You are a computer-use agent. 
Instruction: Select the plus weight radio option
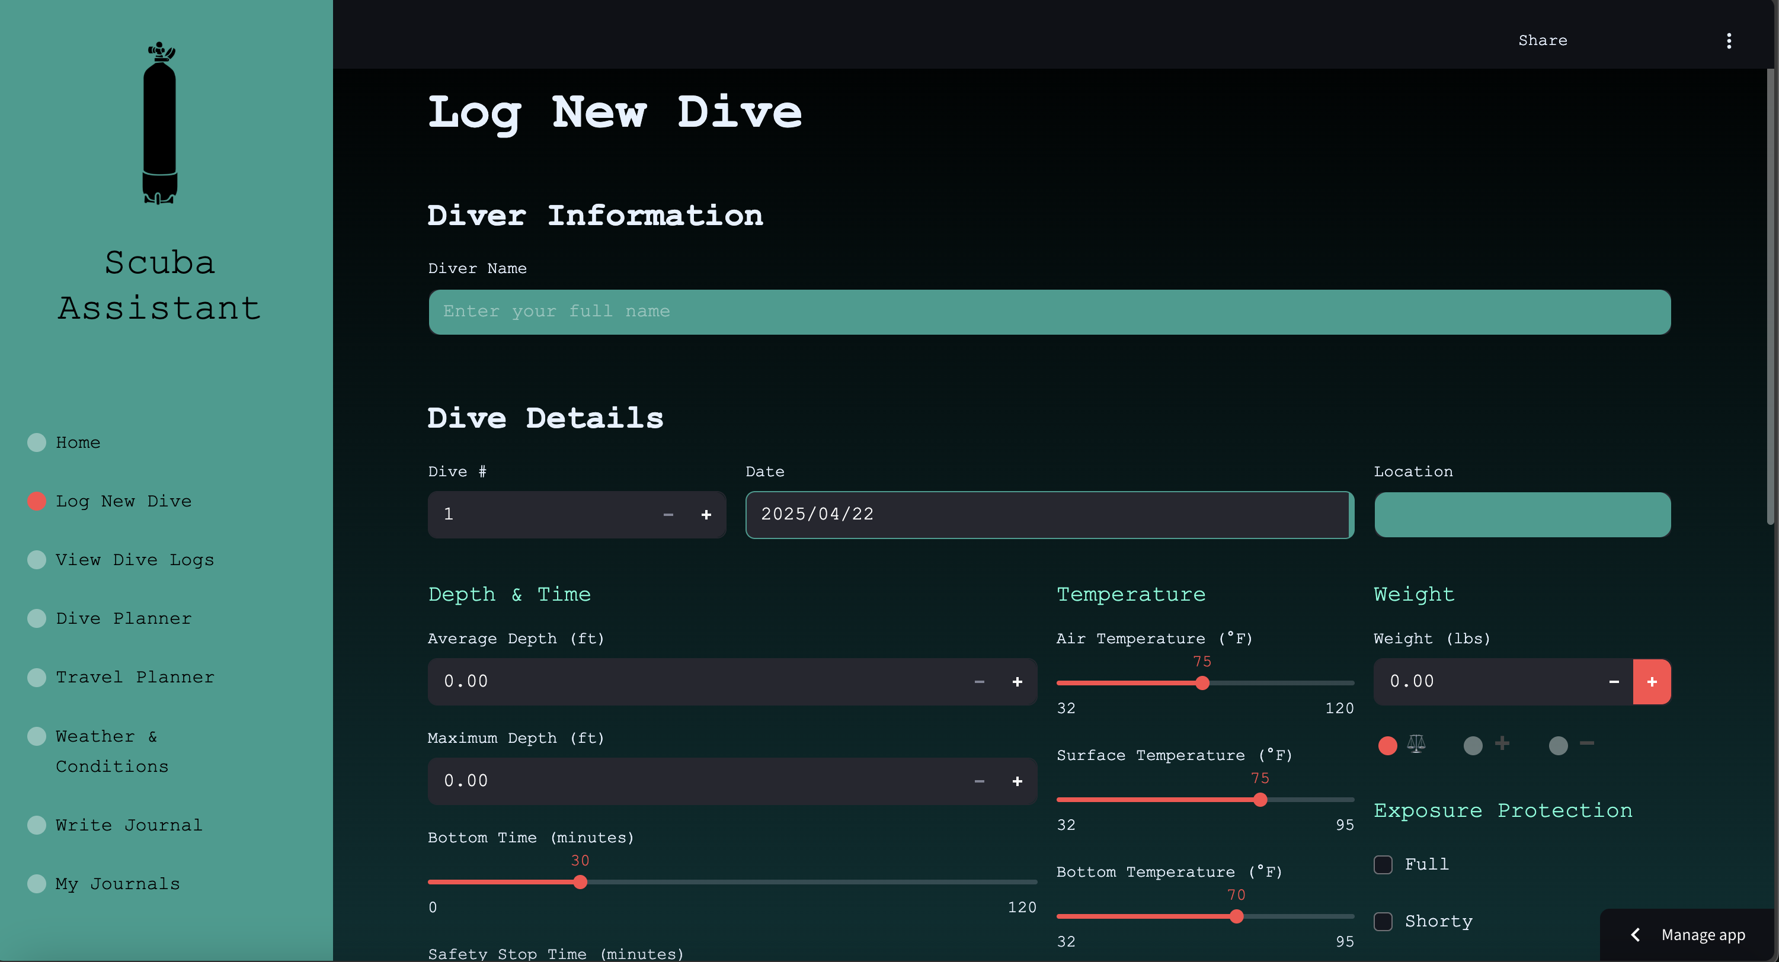click(x=1487, y=745)
